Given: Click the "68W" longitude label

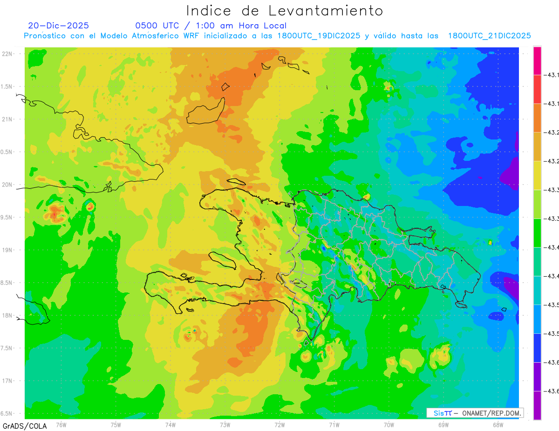Looking at the screenshot, I should tap(498, 425).
